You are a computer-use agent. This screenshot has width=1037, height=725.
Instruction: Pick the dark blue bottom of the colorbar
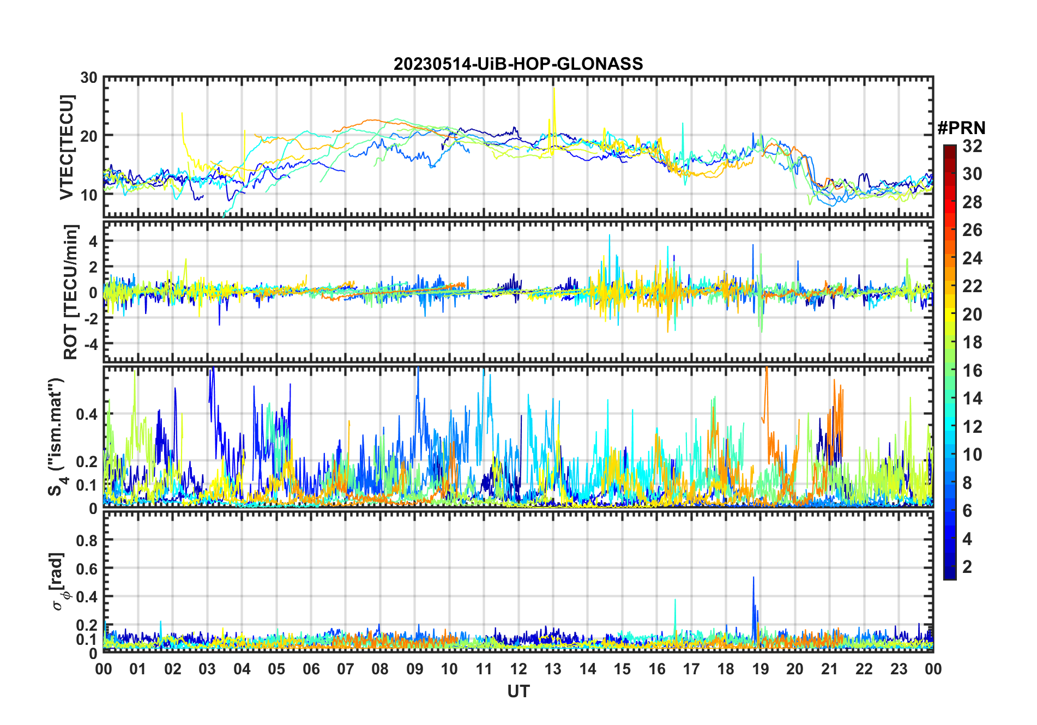(949, 575)
